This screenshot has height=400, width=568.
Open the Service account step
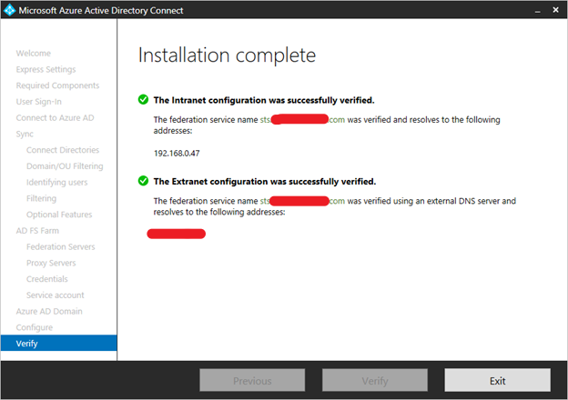click(55, 295)
